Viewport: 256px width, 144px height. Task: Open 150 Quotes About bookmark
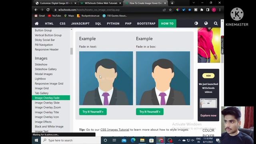pyautogui.click(x=115, y=16)
